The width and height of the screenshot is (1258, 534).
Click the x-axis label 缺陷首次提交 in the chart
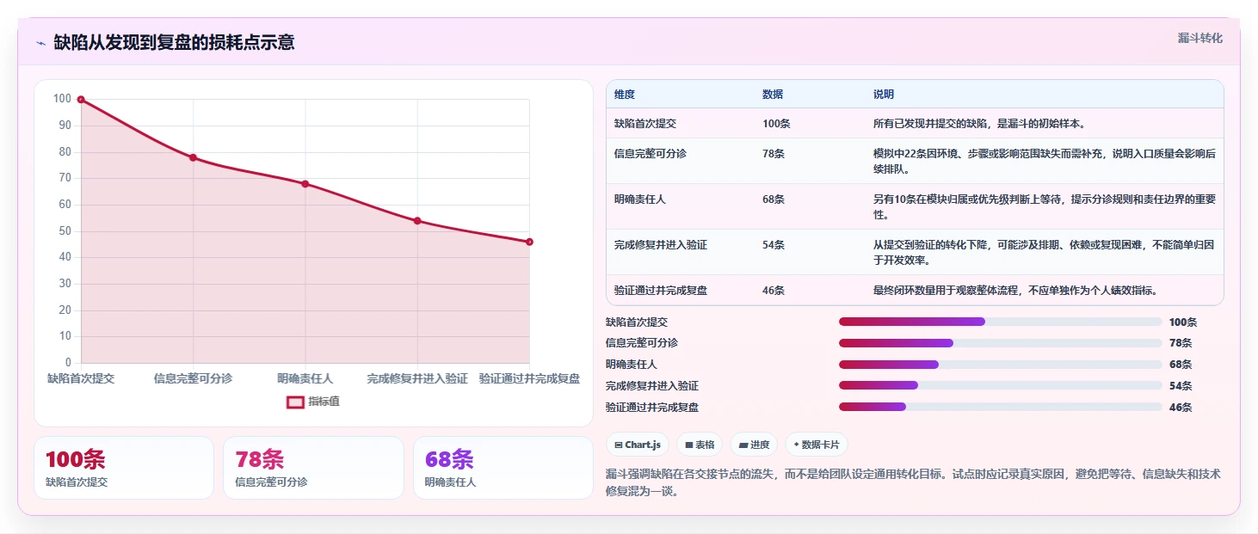tap(81, 378)
